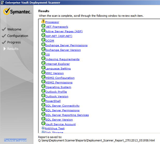Click the green check icon next to ASP.NET

click(x=43, y=35)
